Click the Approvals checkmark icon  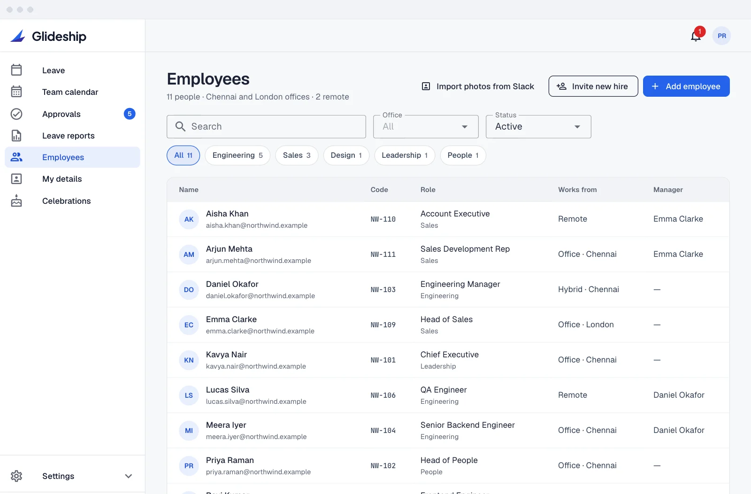click(x=16, y=114)
